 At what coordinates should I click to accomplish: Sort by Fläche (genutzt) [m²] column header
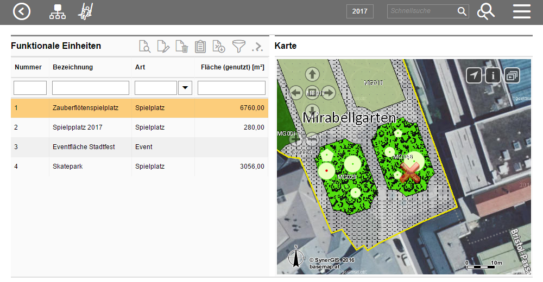tap(232, 67)
